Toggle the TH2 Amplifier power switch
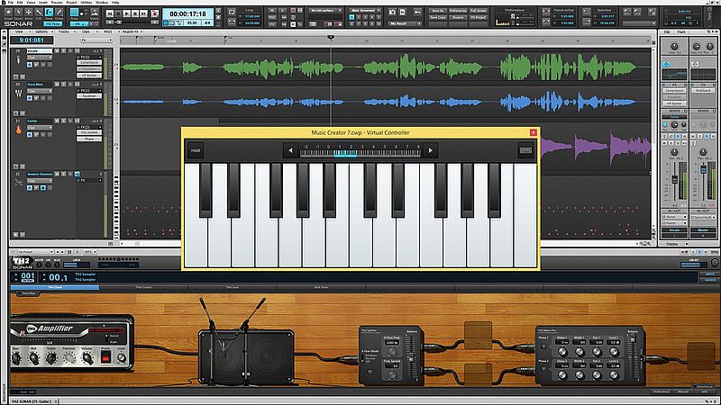 pyautogui.click(x=105, y=357)
